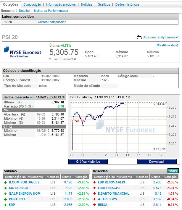Click Adicionar a My Euronext link
The image size is (182, 210).
point(161,37)
